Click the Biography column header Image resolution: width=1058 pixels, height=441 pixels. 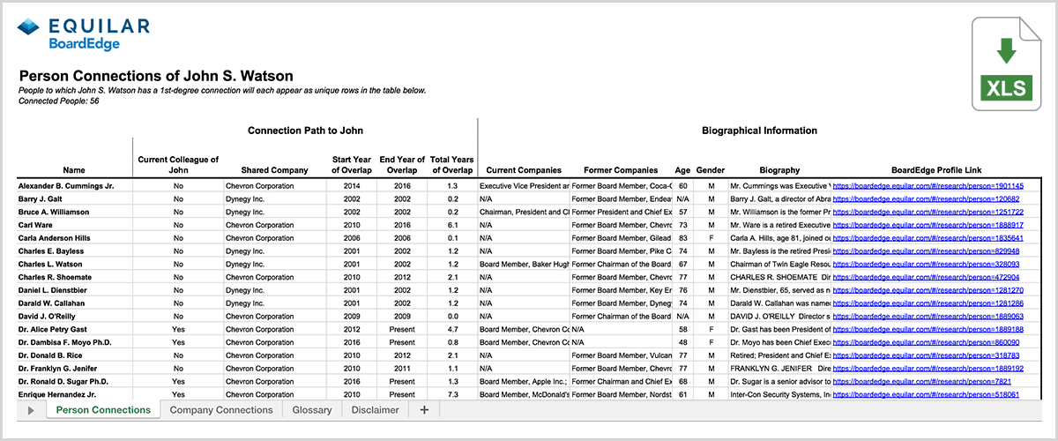779,170
